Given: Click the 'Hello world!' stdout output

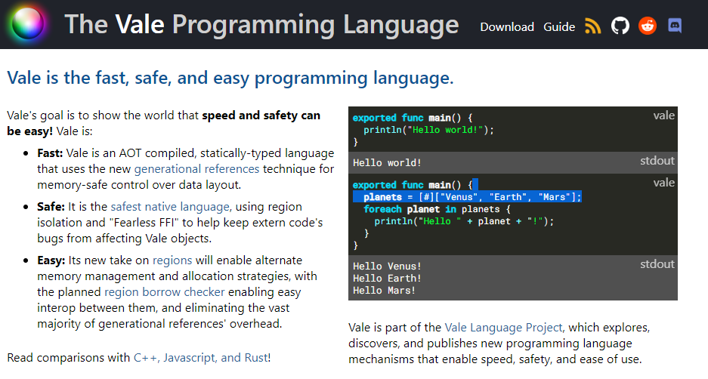Looking at the screenshot, I should point(387,163).
